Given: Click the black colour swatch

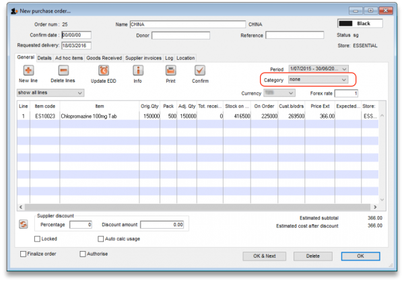Looking at the screenshot, I should pyautogui.click(x=348, y=24).
